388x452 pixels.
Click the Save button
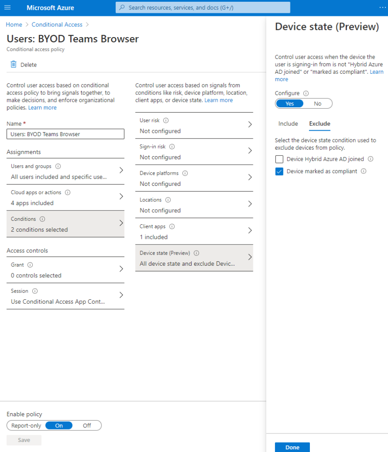click(24, 440)
